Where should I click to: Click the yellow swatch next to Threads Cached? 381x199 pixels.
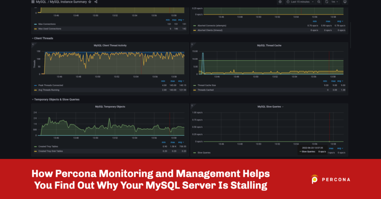194,90
